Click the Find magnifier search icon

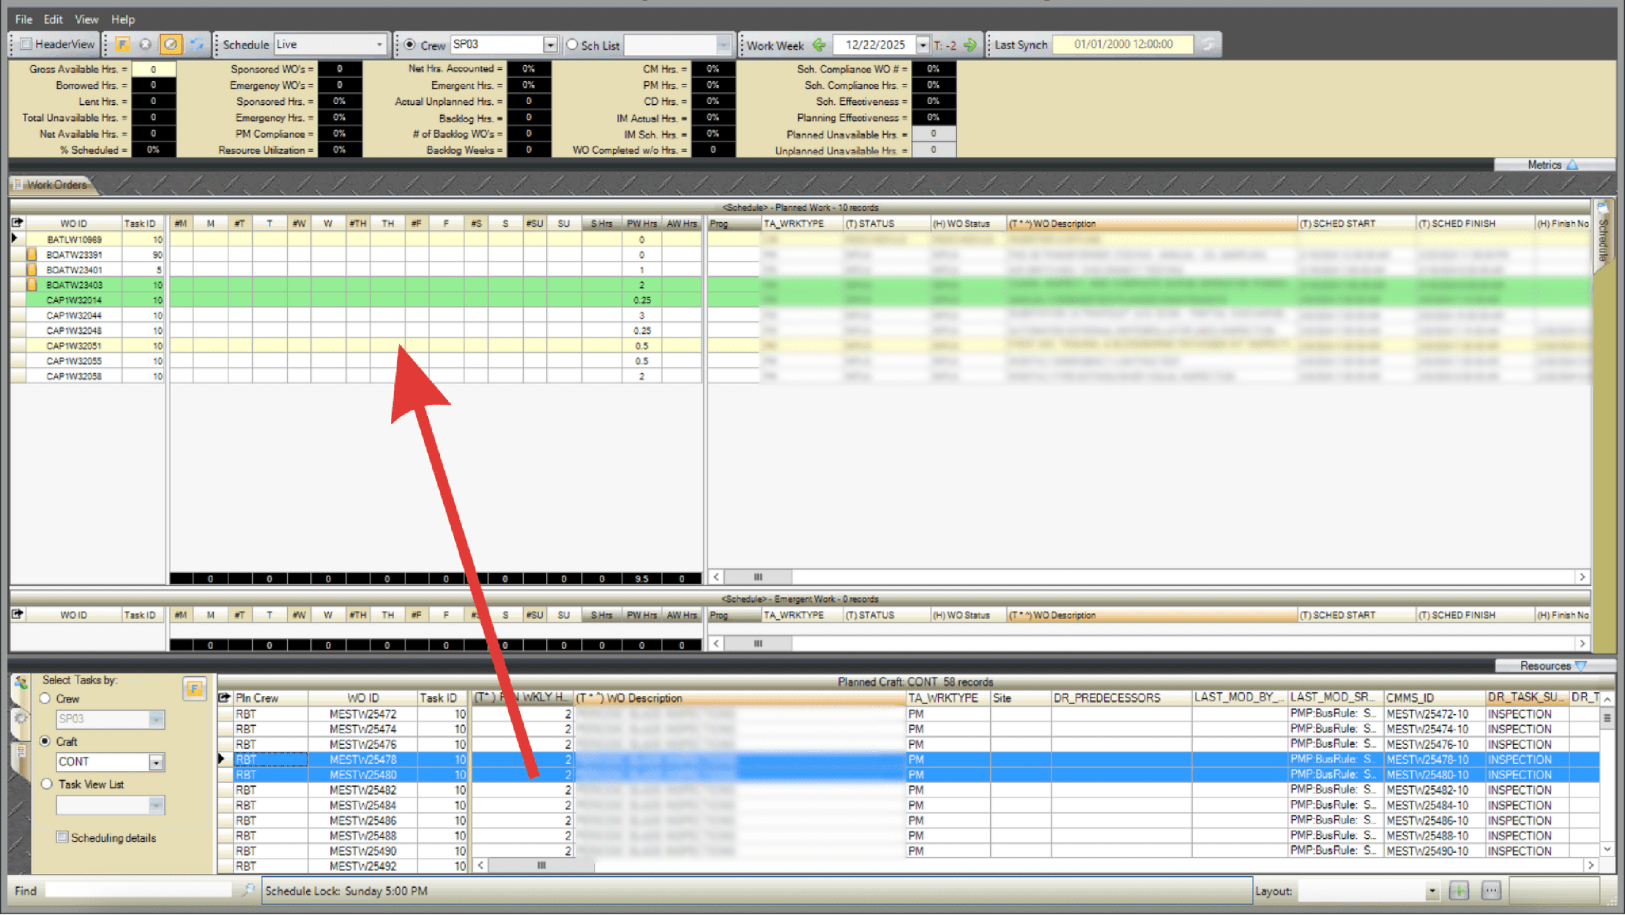[x=248, y=890]
